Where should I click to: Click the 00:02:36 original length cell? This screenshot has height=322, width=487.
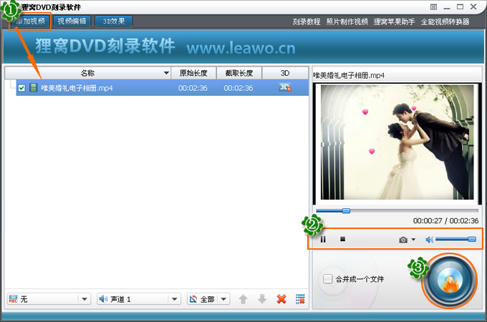(x=193, y=88)
